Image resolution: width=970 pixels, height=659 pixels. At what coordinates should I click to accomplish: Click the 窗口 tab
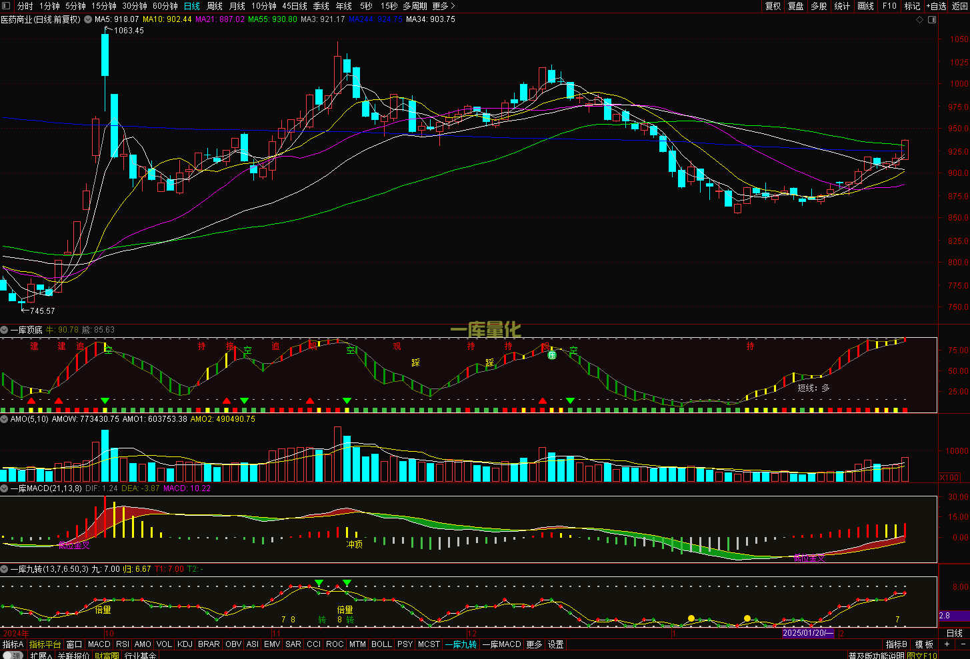click(74, 644)
